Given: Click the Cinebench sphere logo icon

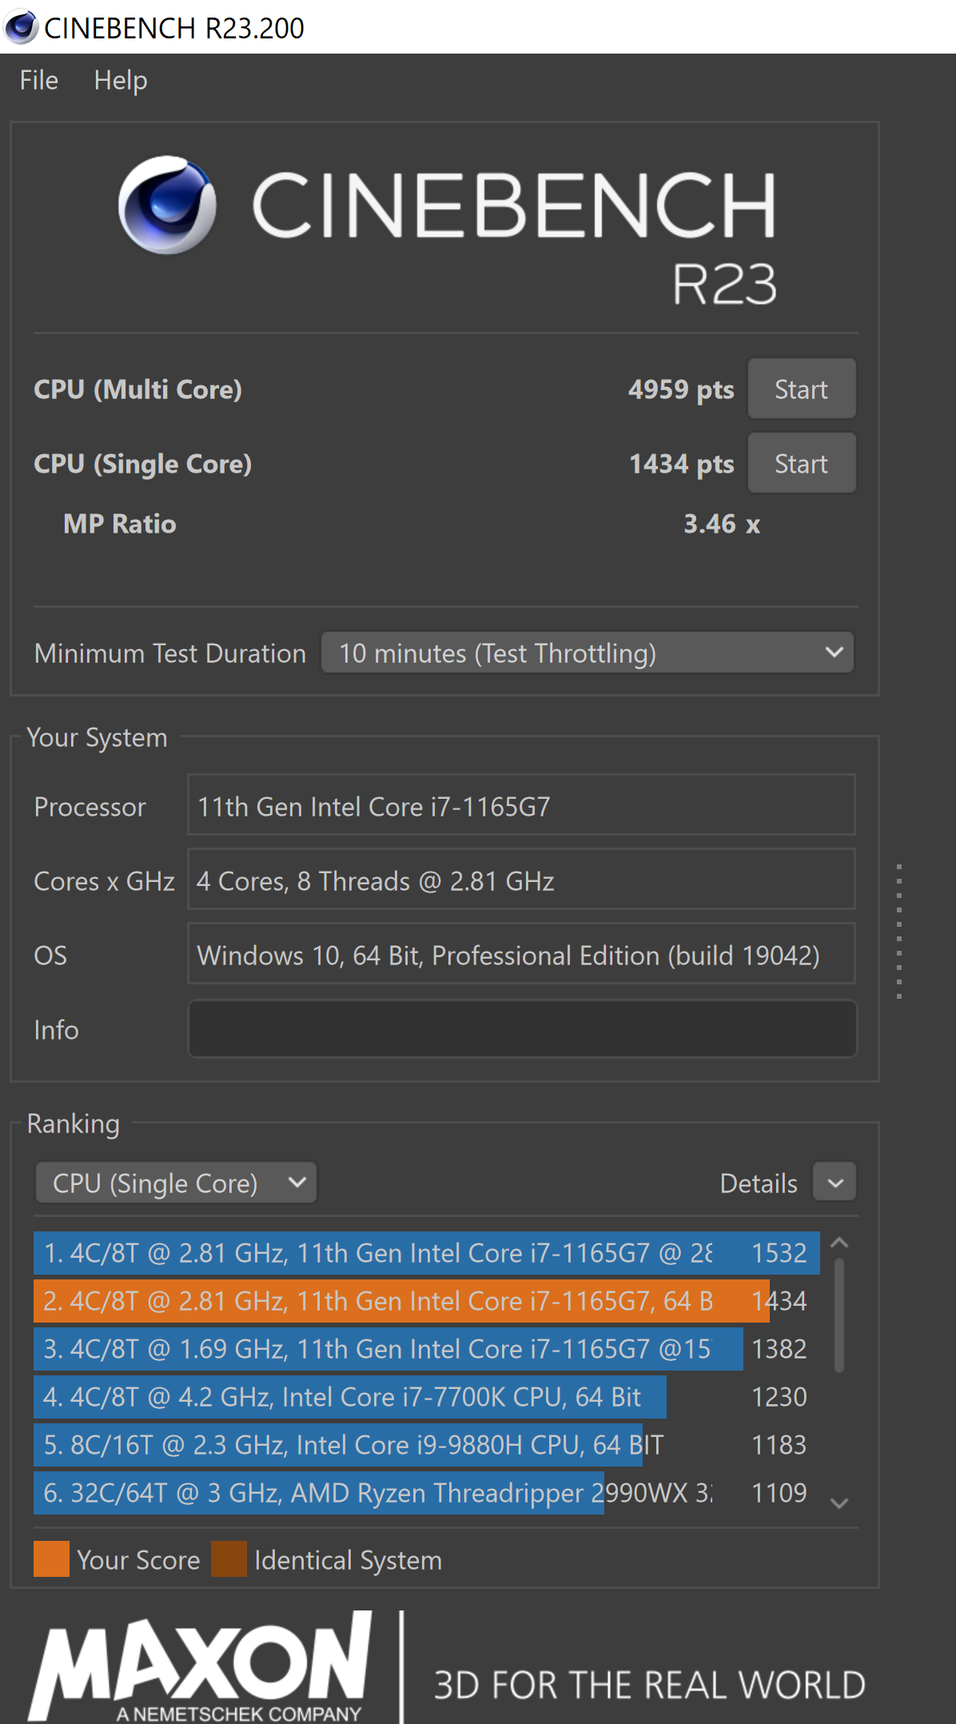Looking at the screenshot, I should (x=167, y=205).
